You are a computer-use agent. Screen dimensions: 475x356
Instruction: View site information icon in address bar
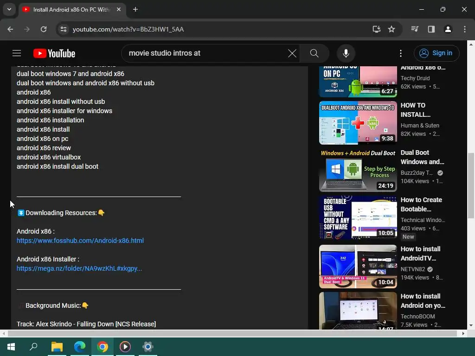64,29
